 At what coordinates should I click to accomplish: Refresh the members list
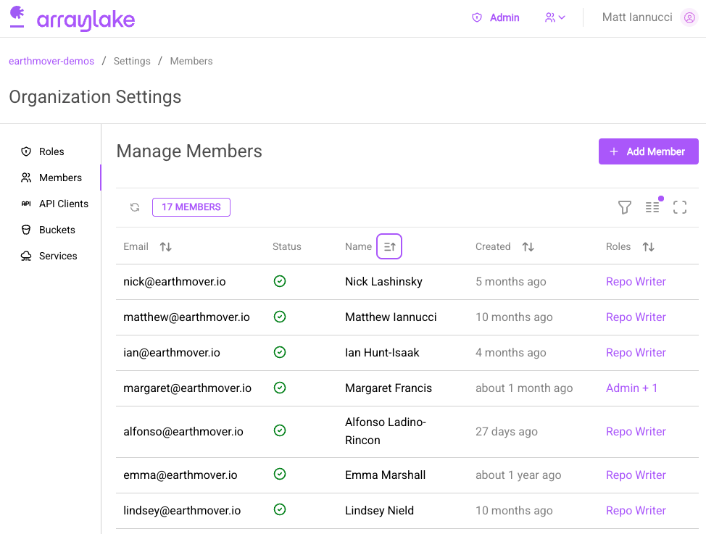pos(135,207)
